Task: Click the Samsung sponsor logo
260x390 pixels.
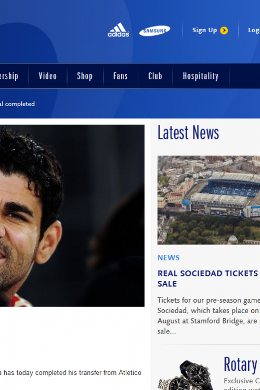Action: coord(154,31)
